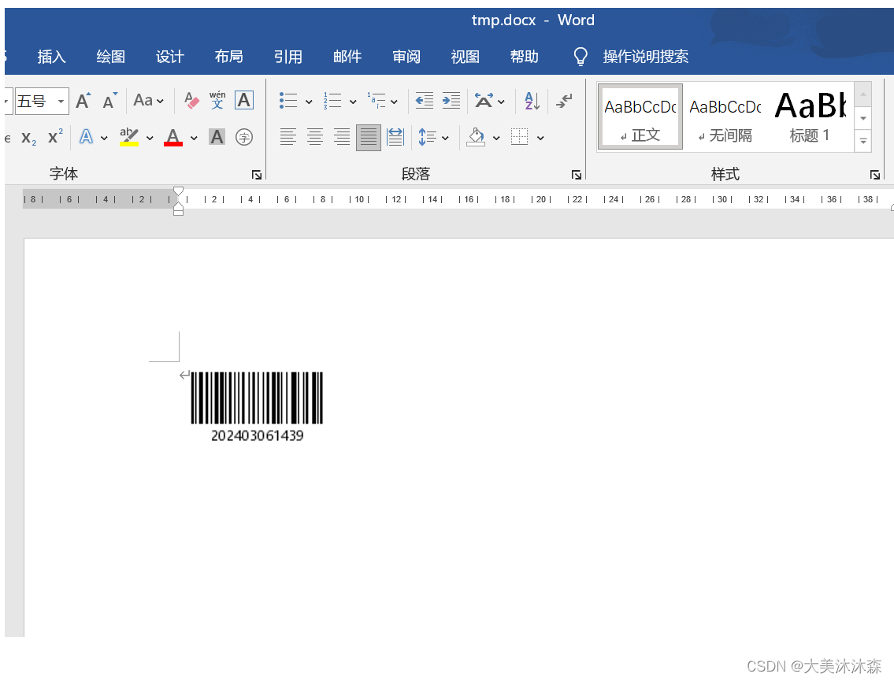The image size is (894, 681).
Task: Expand Asian layout dropdown arrow
Action: coord(501,102)
